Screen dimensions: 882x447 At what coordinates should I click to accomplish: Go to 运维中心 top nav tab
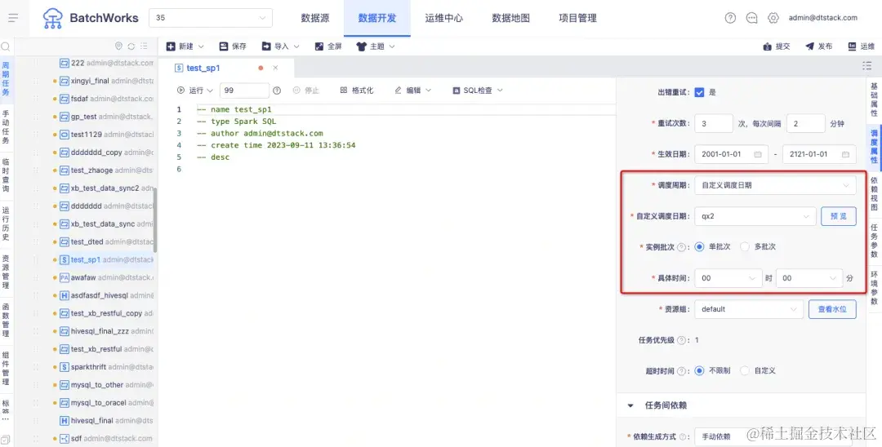click(443, 18)
